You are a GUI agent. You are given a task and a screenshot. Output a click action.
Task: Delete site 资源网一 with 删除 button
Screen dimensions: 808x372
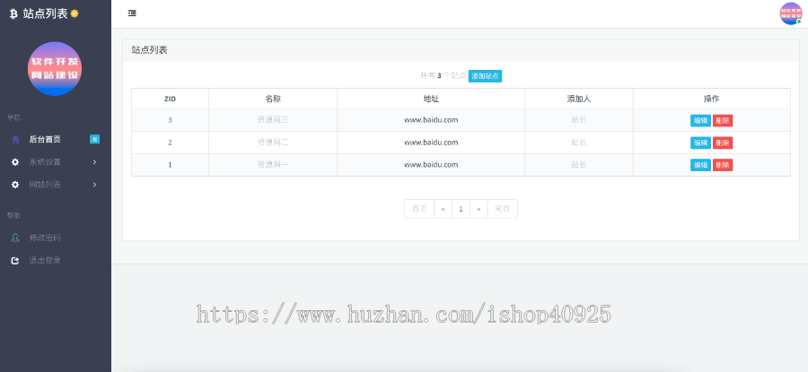(723, 165)
